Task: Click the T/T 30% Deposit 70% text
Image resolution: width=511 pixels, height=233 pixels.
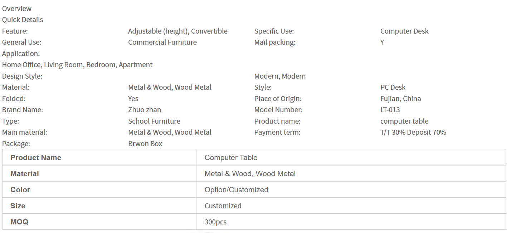Action: (413, 132)
